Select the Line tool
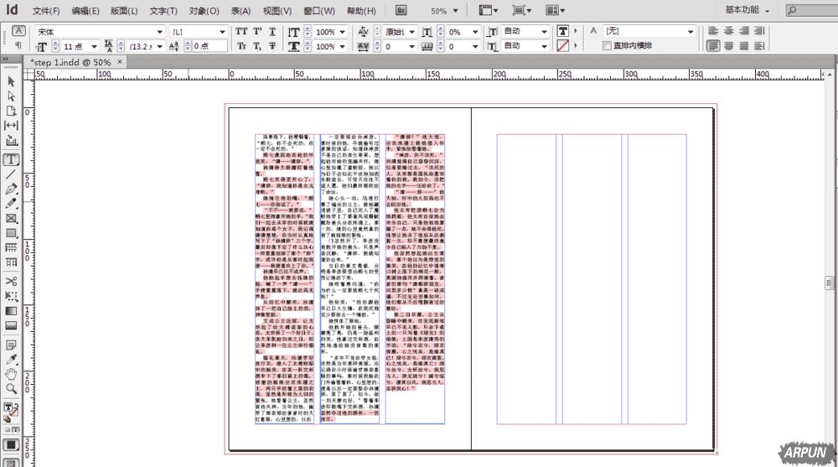 click(12, 174)
